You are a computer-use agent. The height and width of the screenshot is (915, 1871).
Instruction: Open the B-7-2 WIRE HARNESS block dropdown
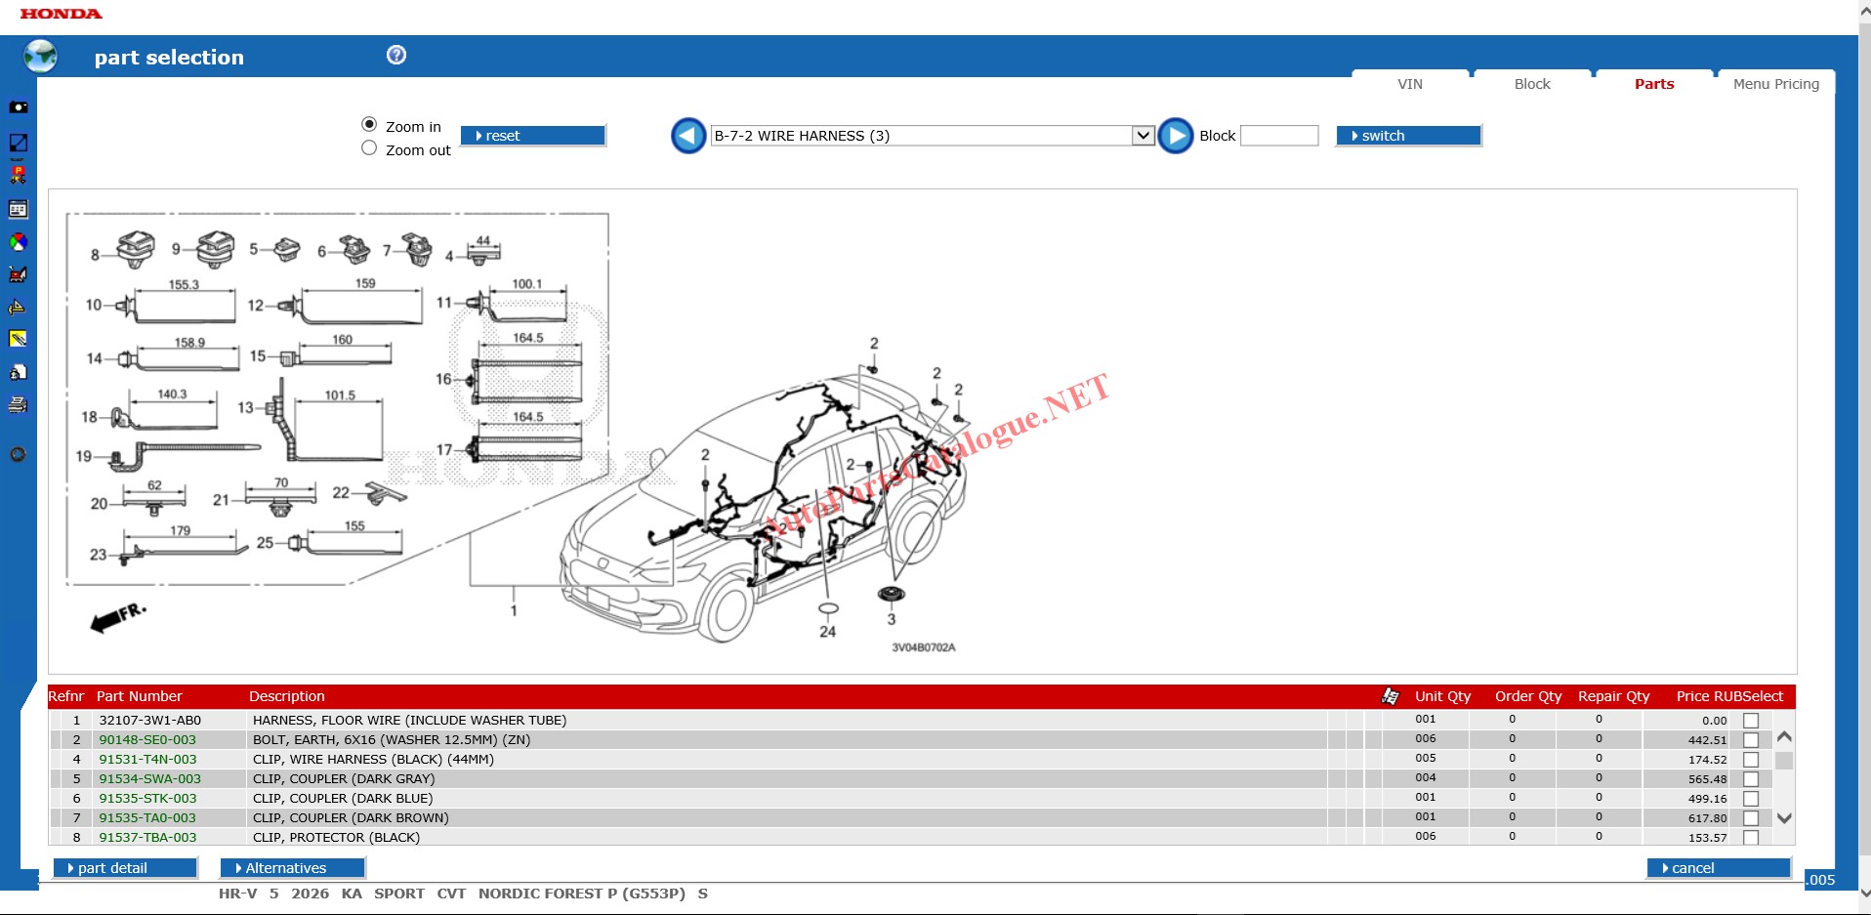tap(1143, 136)
